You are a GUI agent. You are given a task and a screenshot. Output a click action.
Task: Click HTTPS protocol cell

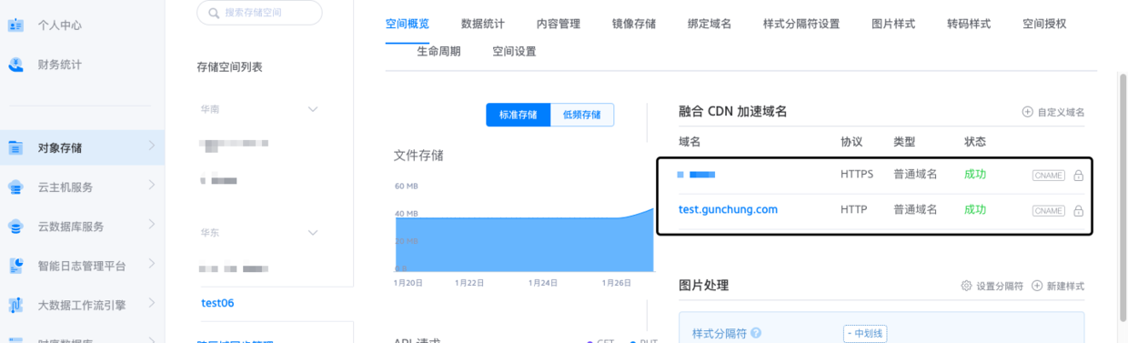point(857,174)
